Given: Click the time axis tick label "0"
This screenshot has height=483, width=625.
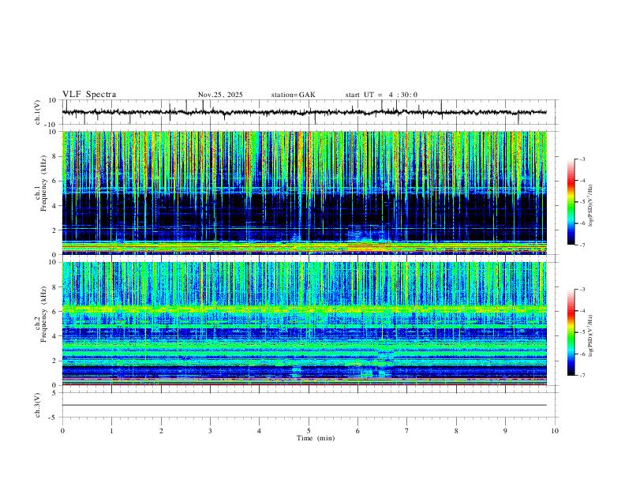Looking at the screenshot, I should pyautogui.click(x=62, y=431).
